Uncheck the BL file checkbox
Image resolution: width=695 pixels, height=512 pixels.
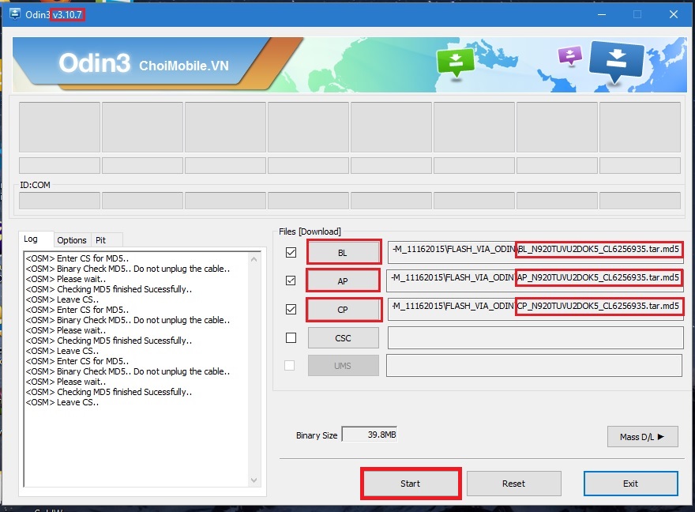[291, 252]
